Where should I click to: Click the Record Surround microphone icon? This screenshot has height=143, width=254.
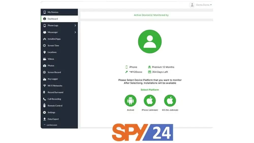pyautogui.click(x=44, y=92)
